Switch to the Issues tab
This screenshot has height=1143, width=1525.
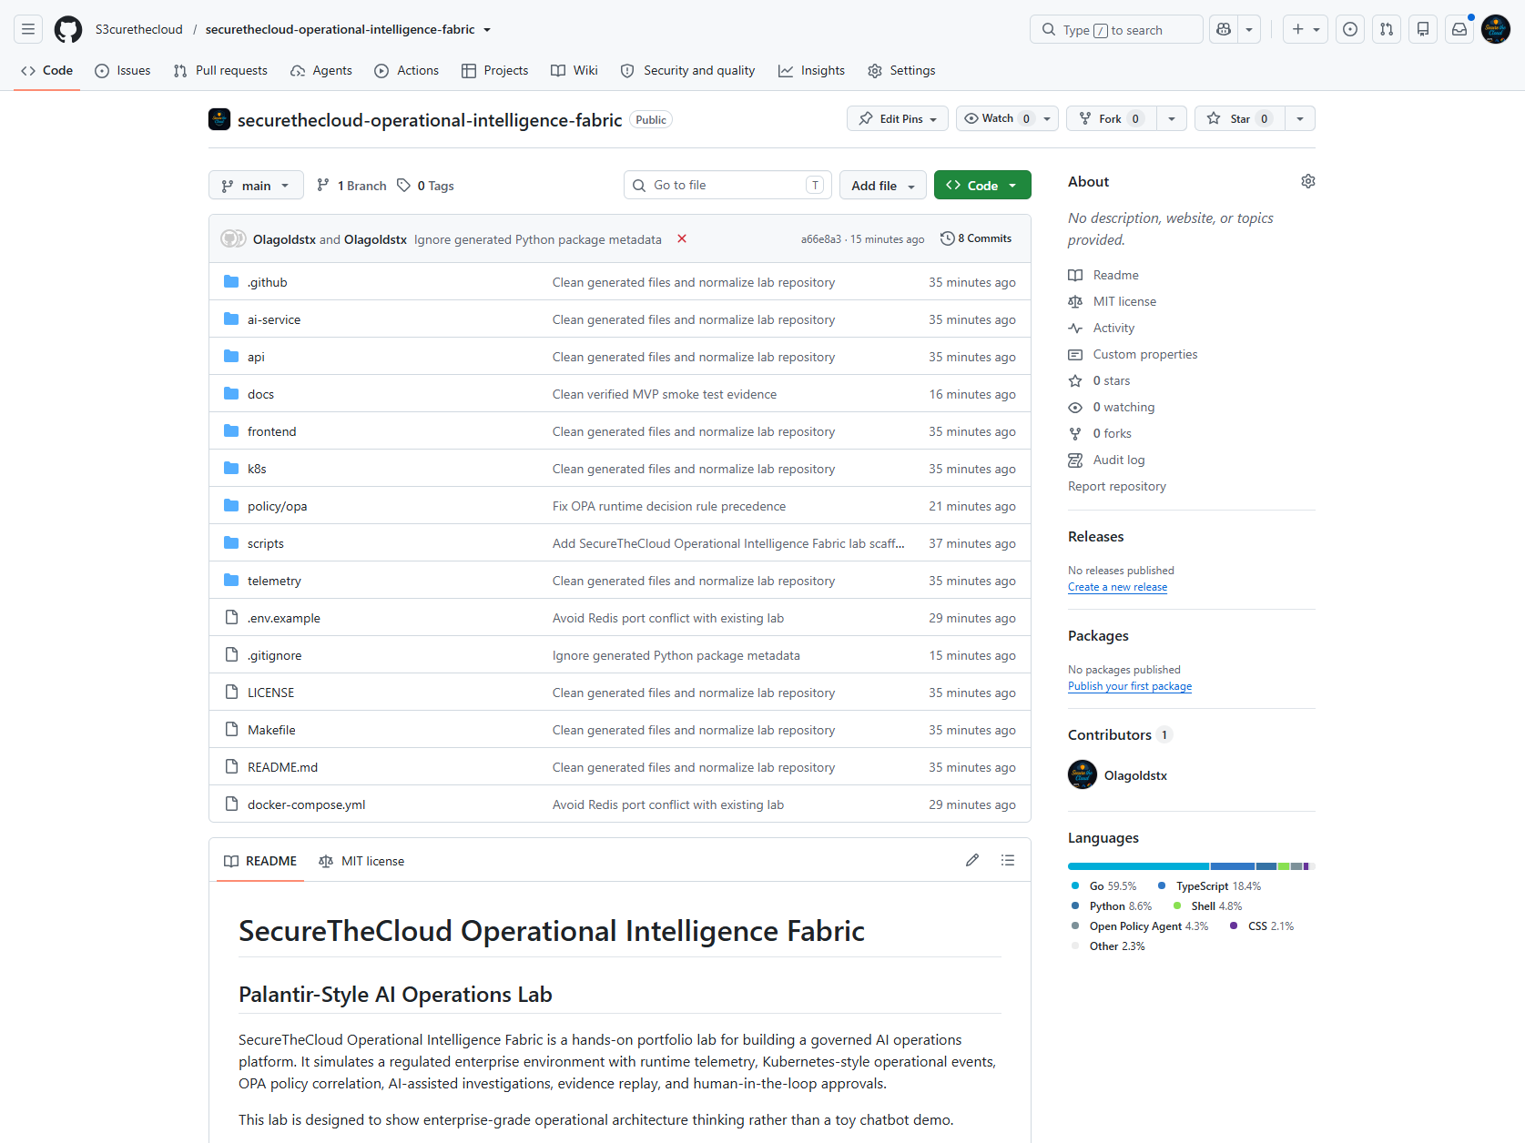(x=123, y=70)
